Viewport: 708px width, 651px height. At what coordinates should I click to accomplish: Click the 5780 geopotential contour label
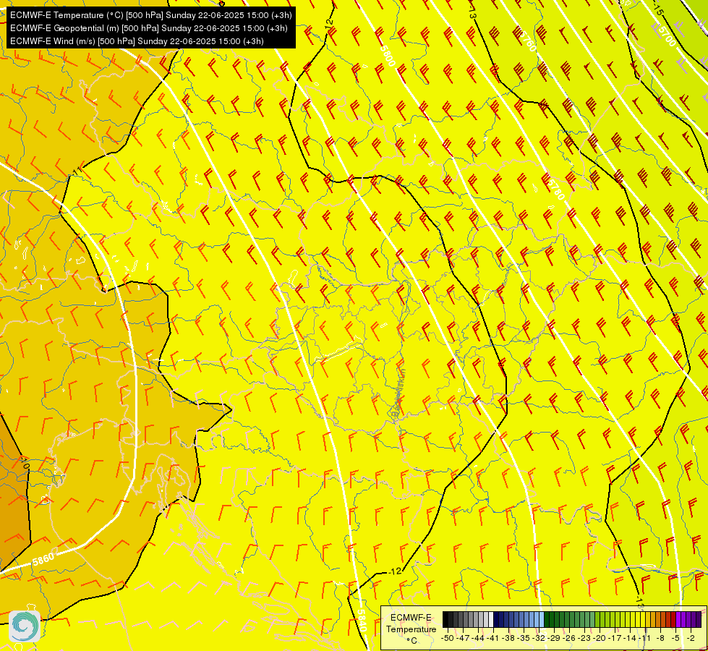tap(555, 189)
